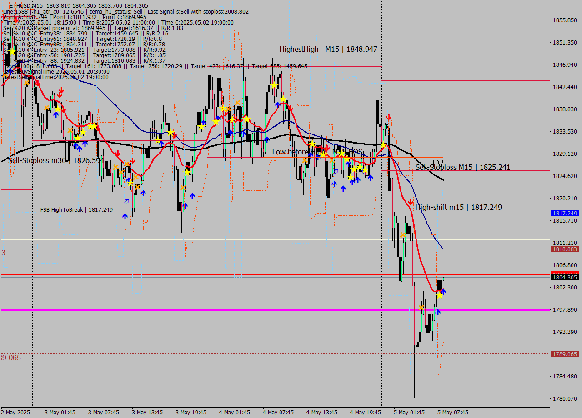
Task: Click the Low before High M15 BOS label
Action: [317, 152]
